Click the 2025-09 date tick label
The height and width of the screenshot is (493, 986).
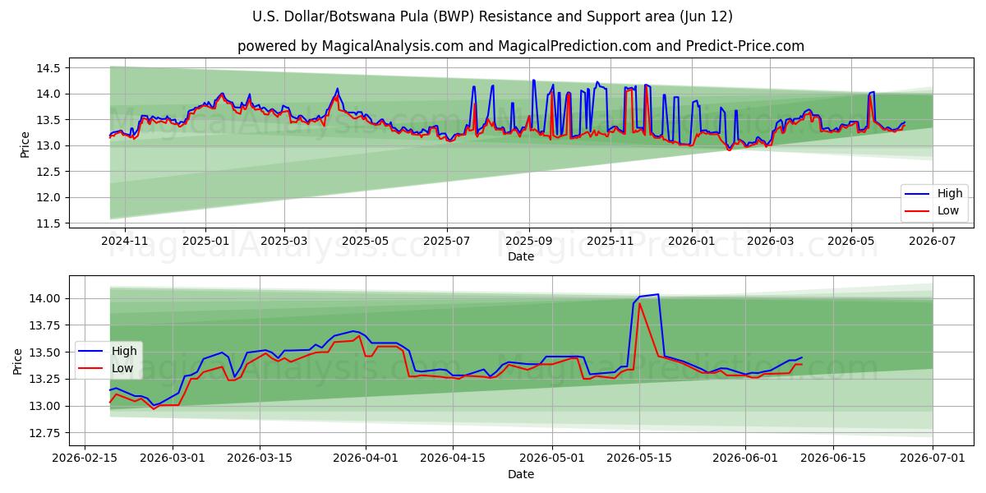(528, 241)
